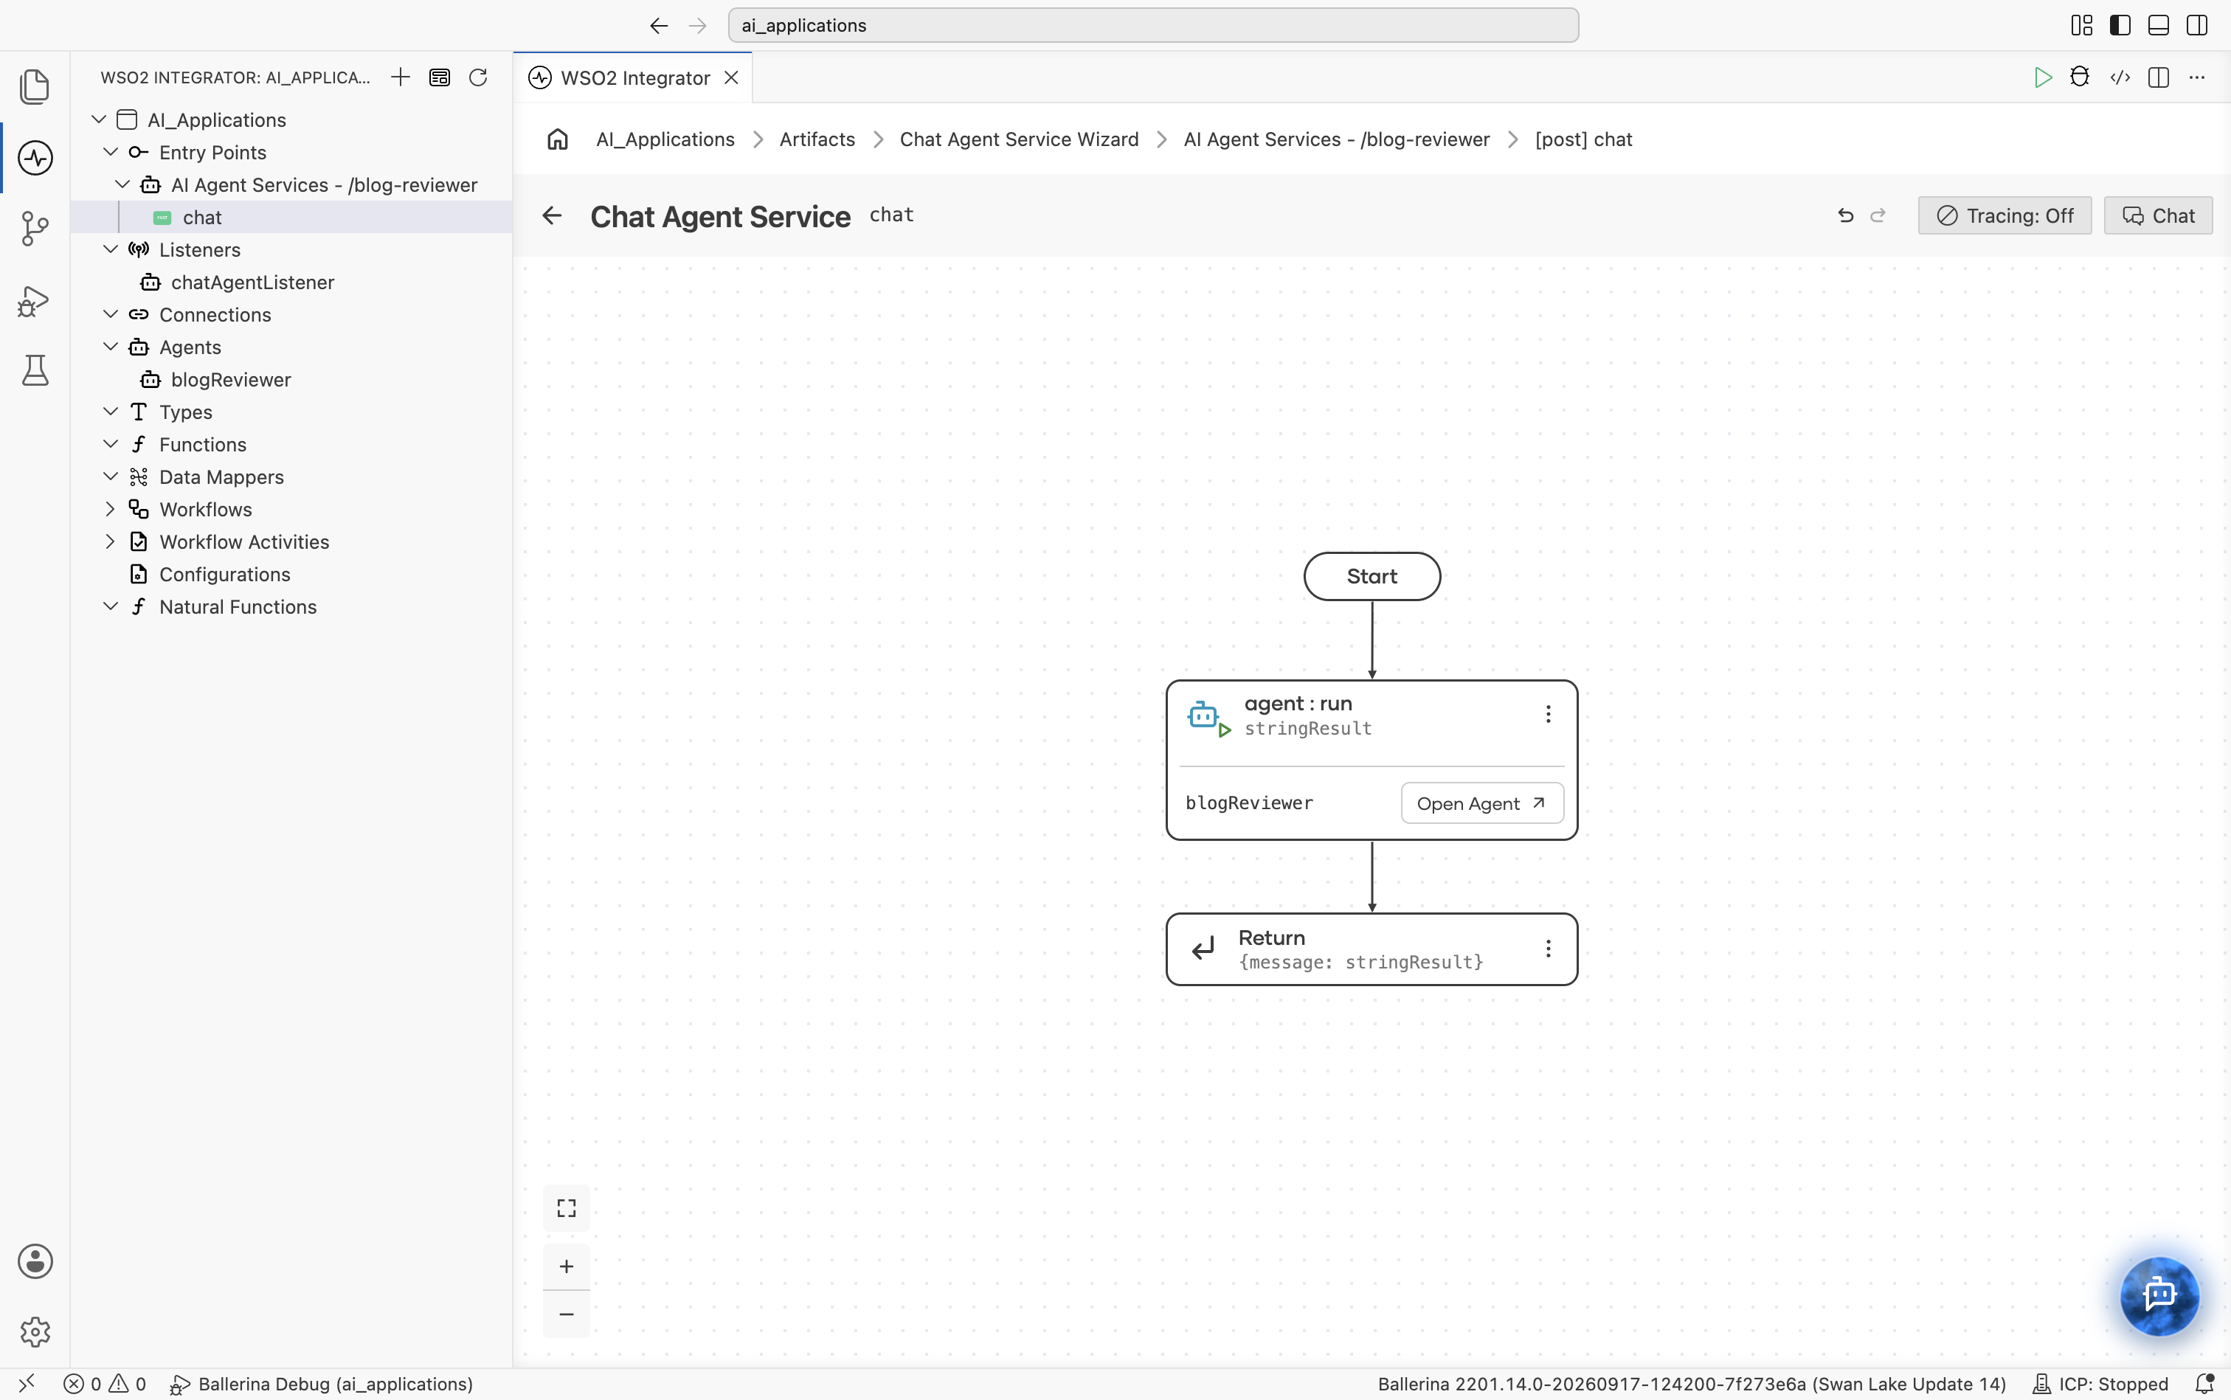The height and width of the screenshot is (1400, 2231).
Task: Open Chat Agent Service Wizard breadcrumb
Action: point(1019,139)
